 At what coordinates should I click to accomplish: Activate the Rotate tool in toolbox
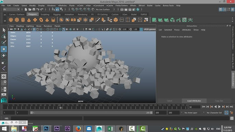4,55
